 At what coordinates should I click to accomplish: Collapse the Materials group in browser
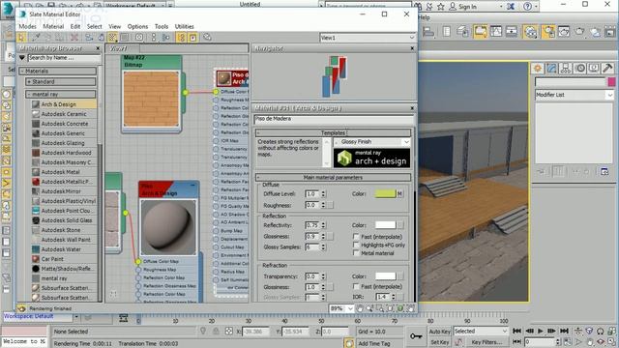point(58,71)
